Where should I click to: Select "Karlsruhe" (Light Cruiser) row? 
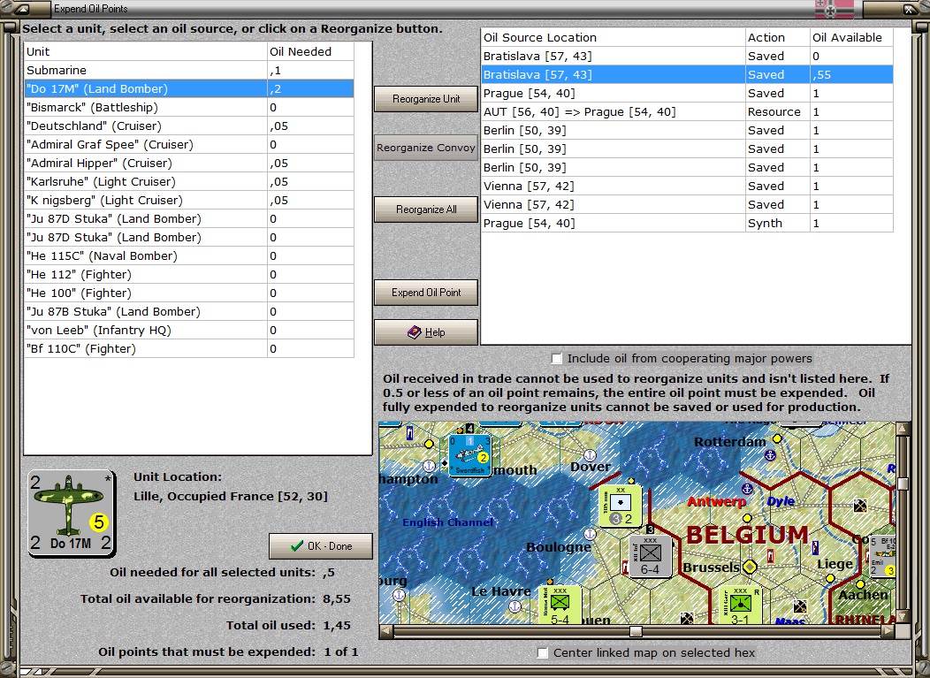coord(189,181)
